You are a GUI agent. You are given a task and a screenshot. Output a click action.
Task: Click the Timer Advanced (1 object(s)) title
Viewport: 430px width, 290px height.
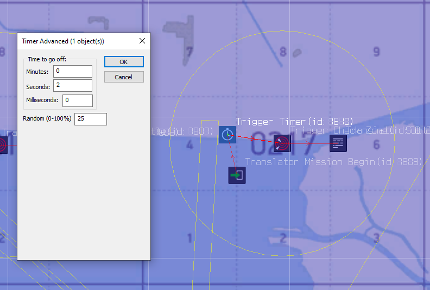pos(63,41)
